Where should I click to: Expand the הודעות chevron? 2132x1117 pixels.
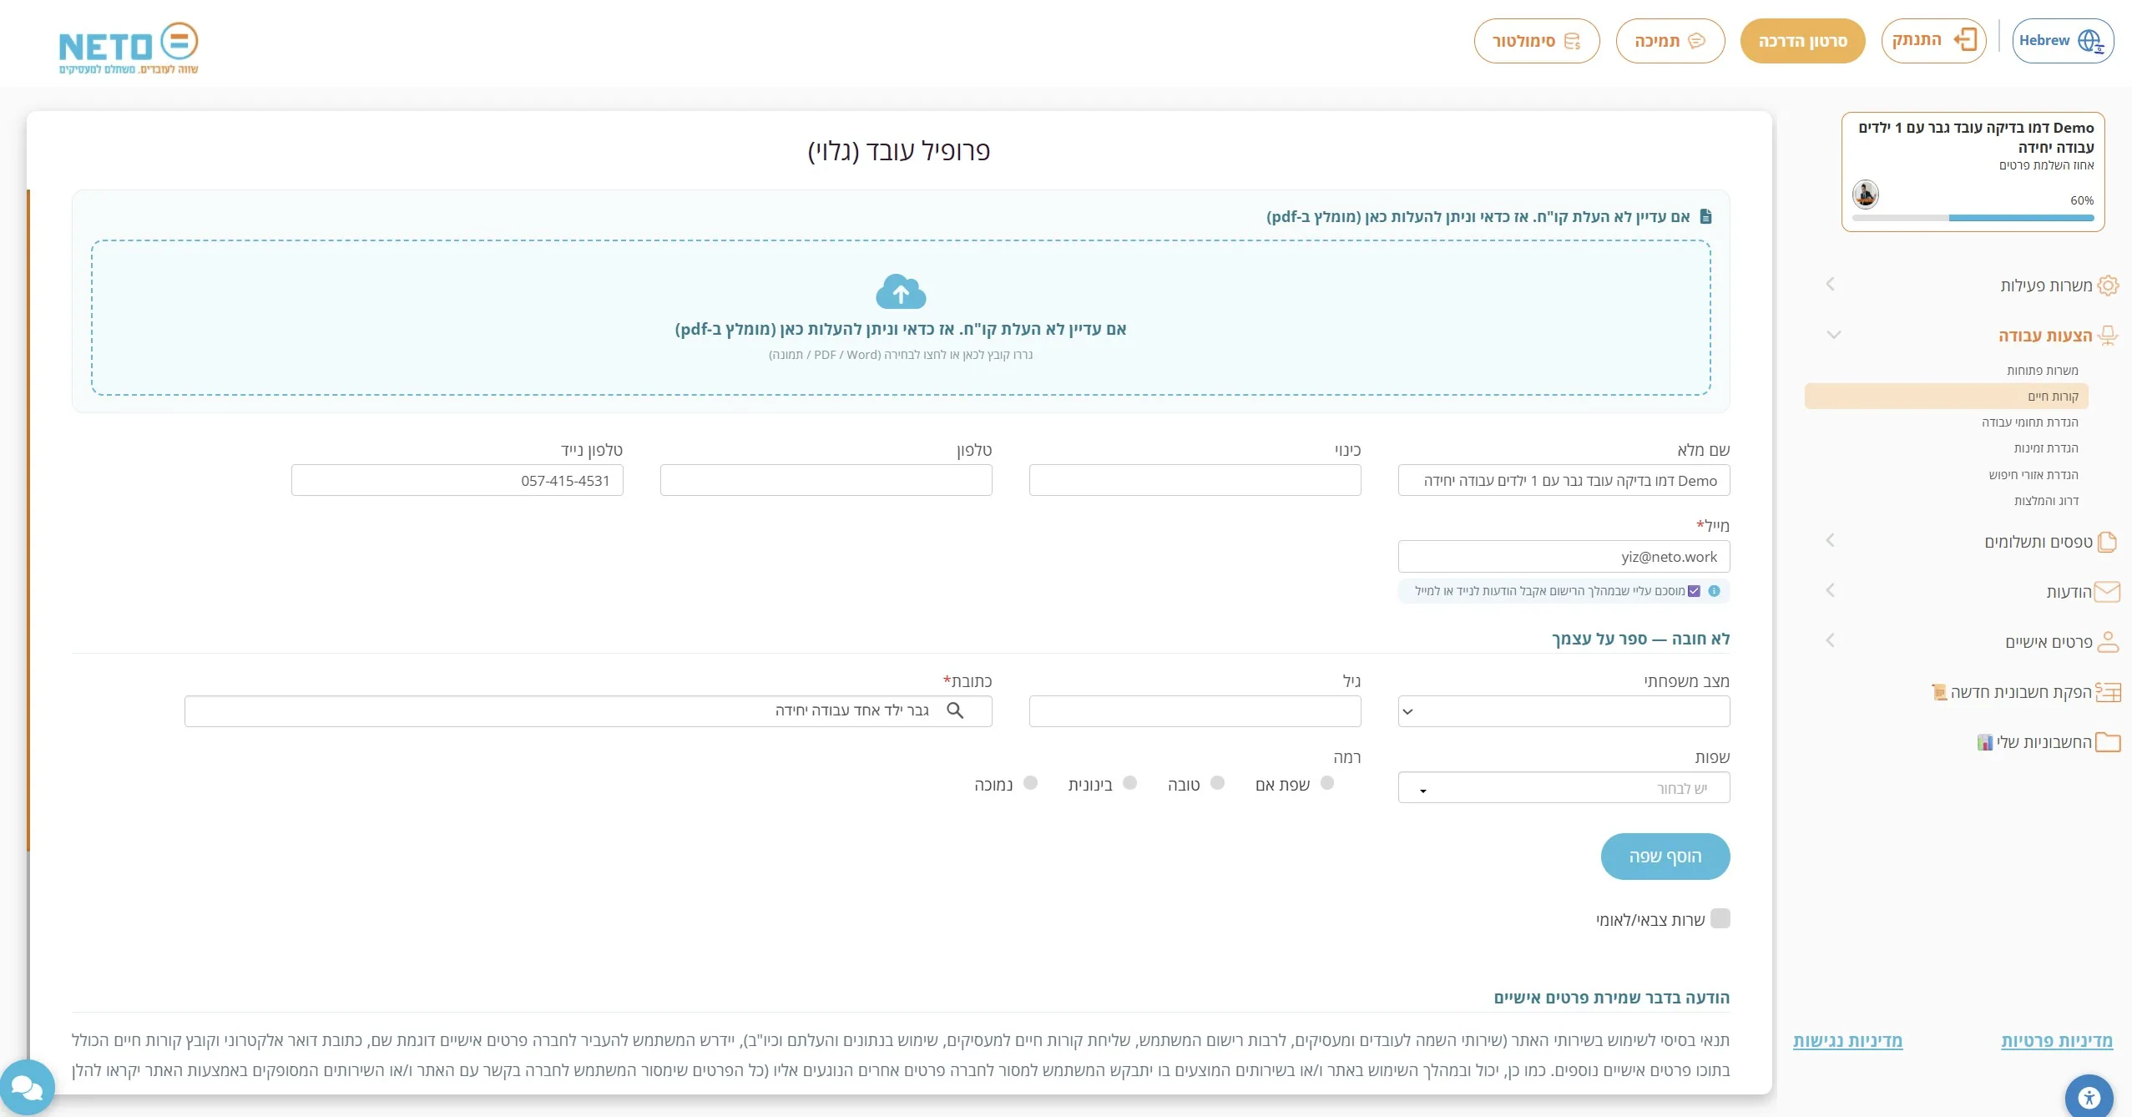tap(1831, 591)
